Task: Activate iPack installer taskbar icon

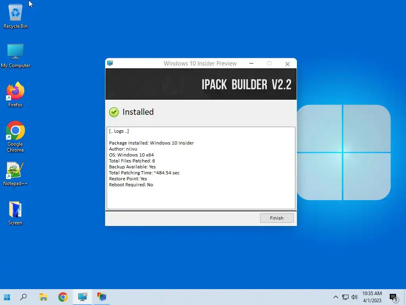Action: (82, 297)
